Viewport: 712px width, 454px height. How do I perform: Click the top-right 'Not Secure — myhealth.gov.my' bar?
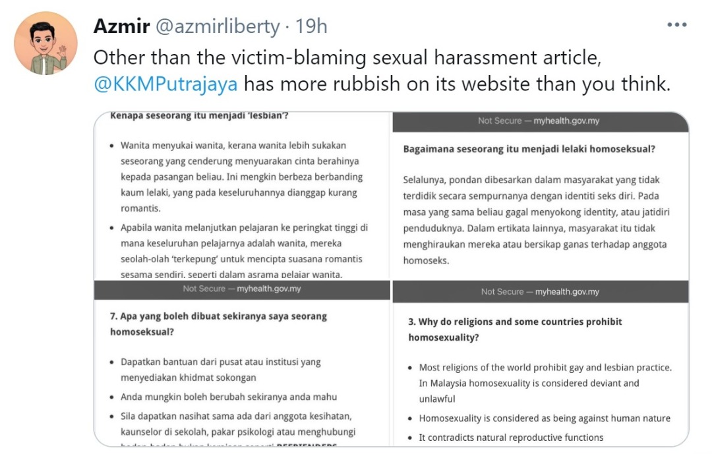point(541,121)
